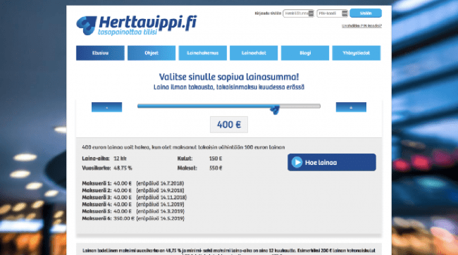Focus the PIN-koodi input field
The width and height of the screenshot is (458, 255).
pyautogui.click(x=332, y=13)
